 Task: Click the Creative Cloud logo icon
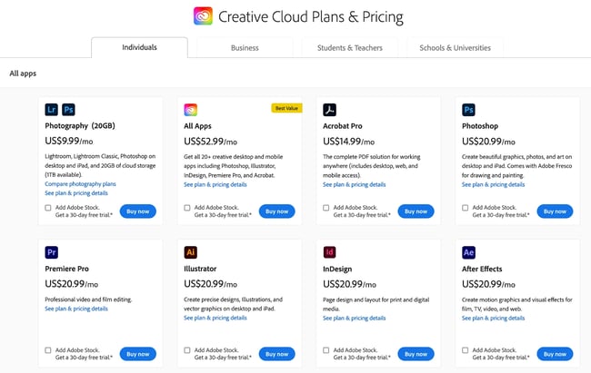pyautogui.click(x=203, y=16)
